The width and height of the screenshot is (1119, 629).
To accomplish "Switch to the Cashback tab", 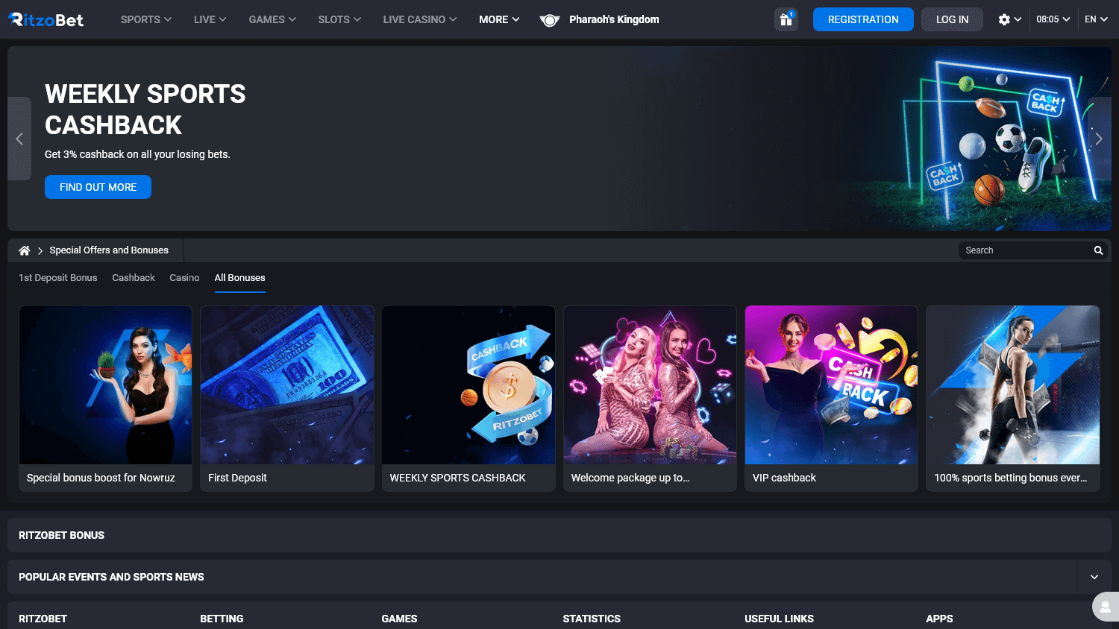I will 134,278.
